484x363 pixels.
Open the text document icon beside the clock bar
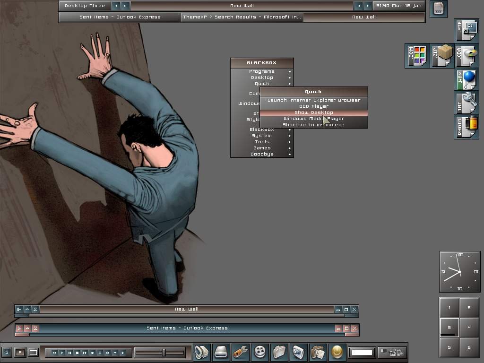(x=438, y=9)
